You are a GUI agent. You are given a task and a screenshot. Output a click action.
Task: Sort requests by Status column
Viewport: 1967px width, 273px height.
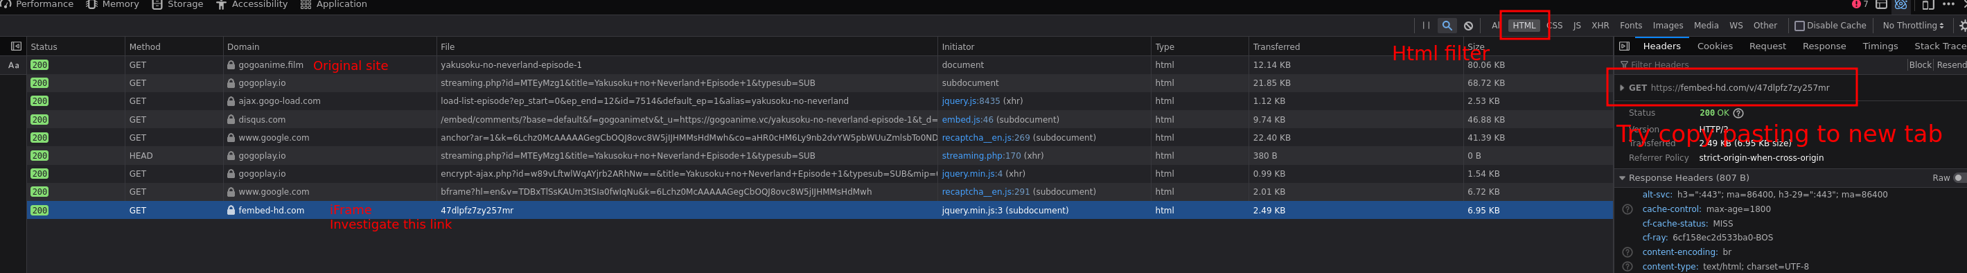[76, 46]
